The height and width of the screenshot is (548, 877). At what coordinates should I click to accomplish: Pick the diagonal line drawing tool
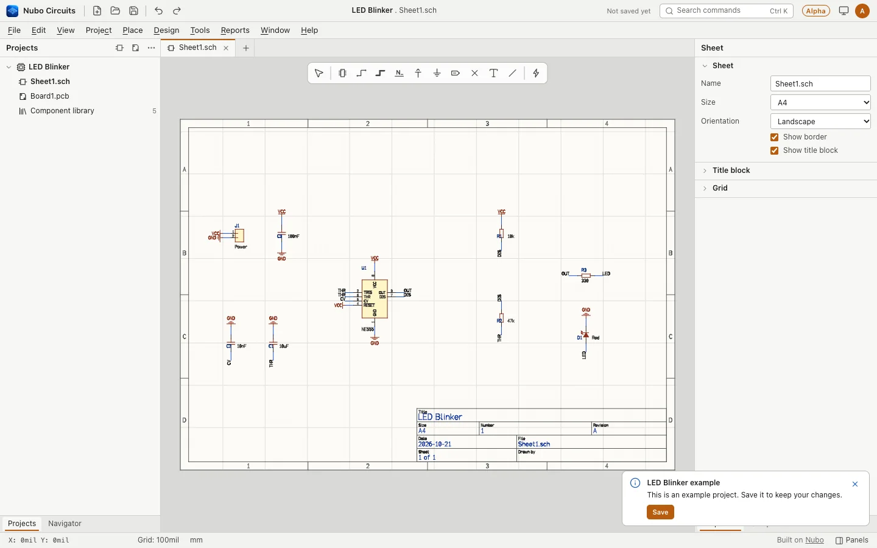(x=513, y=73)
